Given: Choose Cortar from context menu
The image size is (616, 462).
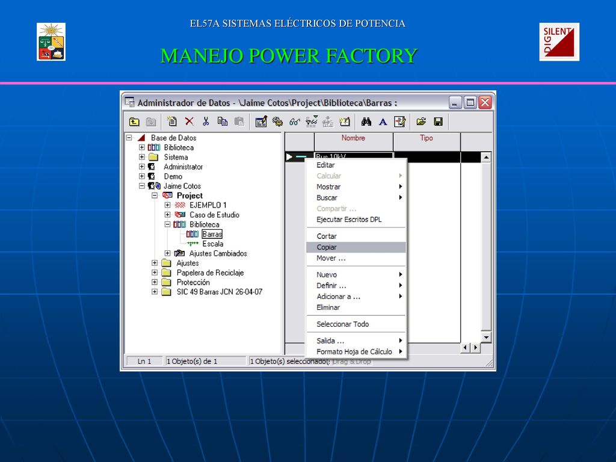Looking at the screenshot, I should (356, 236).
